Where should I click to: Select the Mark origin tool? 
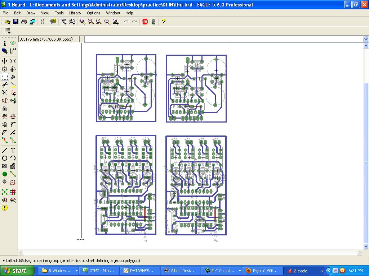click(x=13, y=51)
